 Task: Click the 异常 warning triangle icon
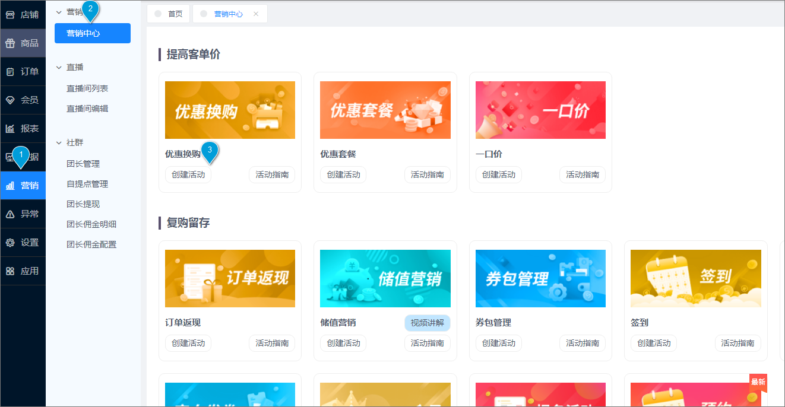click(x=10, y=214)
